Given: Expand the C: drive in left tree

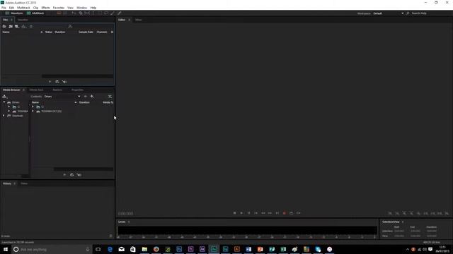Looking at the screenshot, I should coord(9,107).
